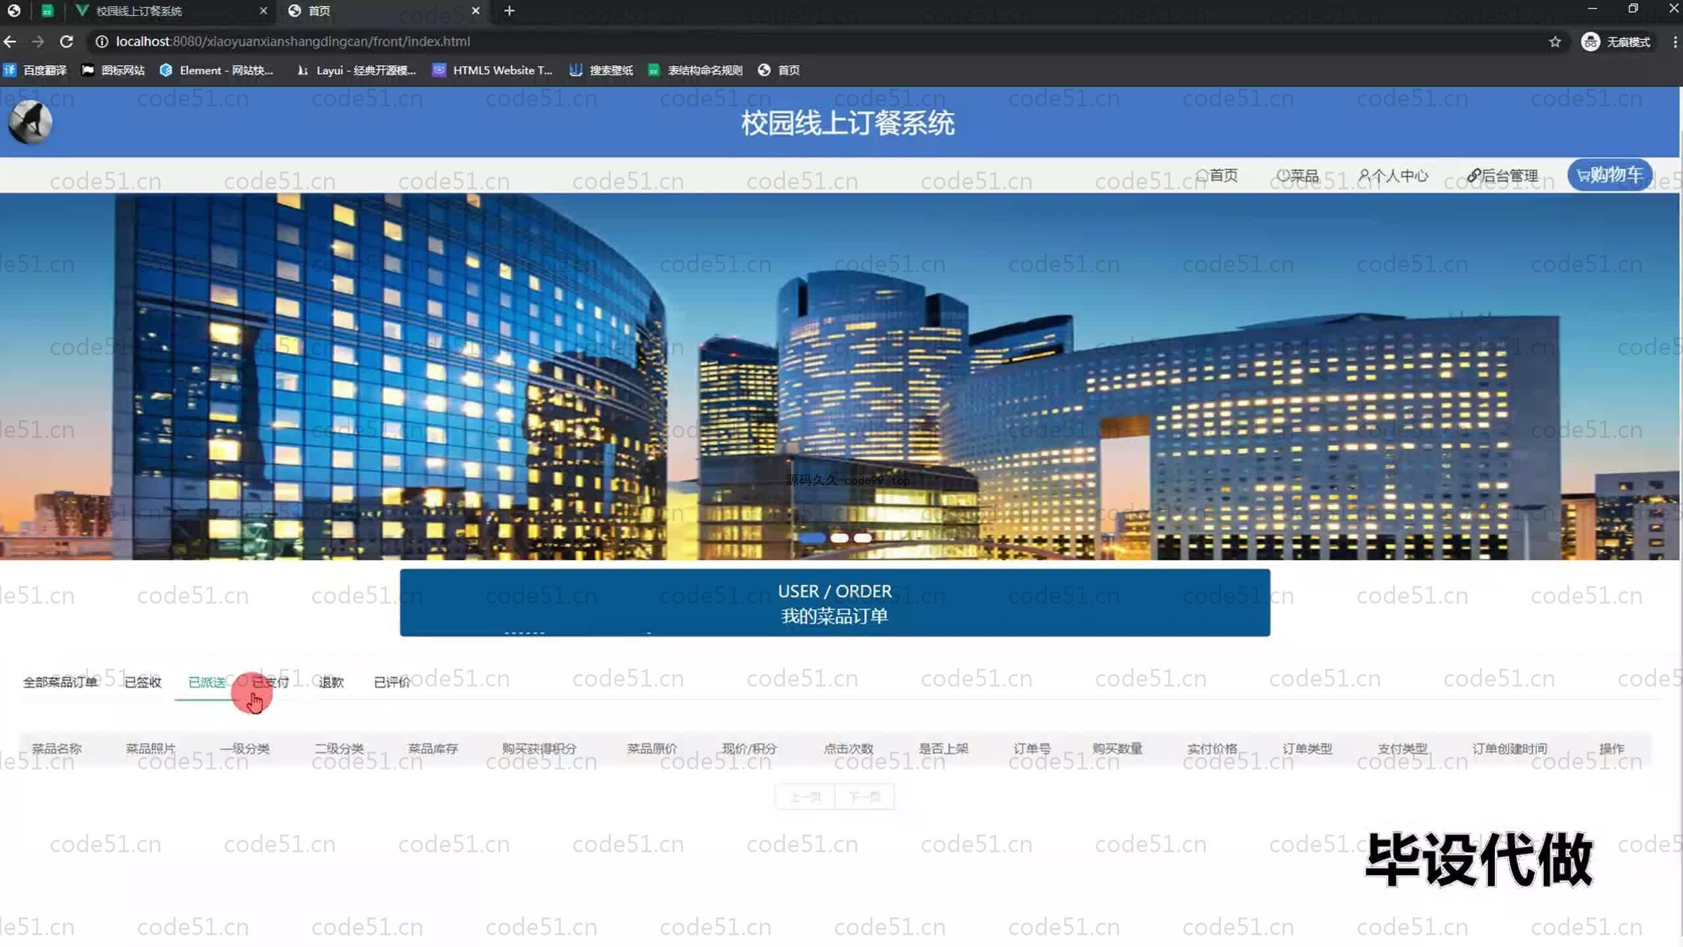Show the 已派送 orders tab

pyautogui.click(x=207, y=683)
